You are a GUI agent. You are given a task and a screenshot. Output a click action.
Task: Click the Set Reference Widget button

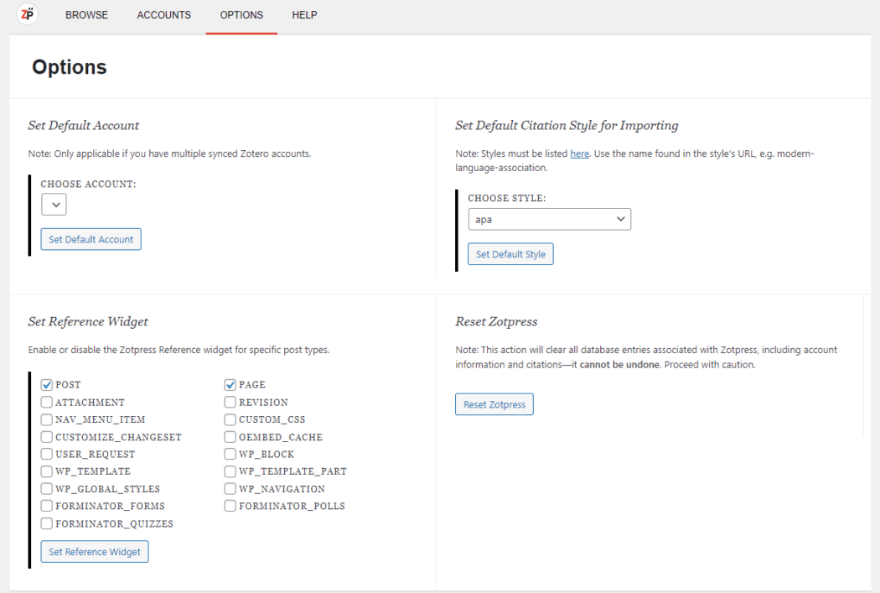95,552
